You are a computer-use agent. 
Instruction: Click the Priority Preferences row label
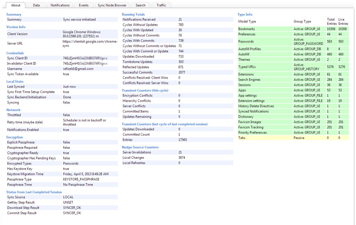pos(252,133)
